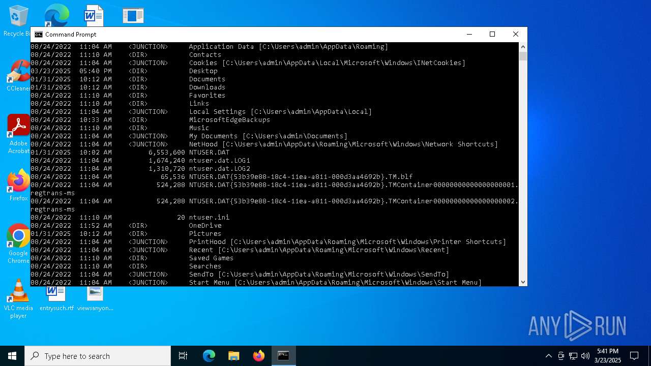The image size is (651, 366).
Task: Click the Cookies junction line
Action: pyautogui.click(x=248, y=63)
